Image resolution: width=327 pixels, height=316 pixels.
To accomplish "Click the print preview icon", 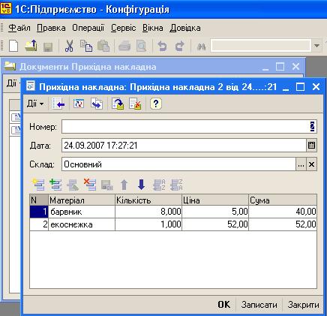I will [x=141, y=47].
